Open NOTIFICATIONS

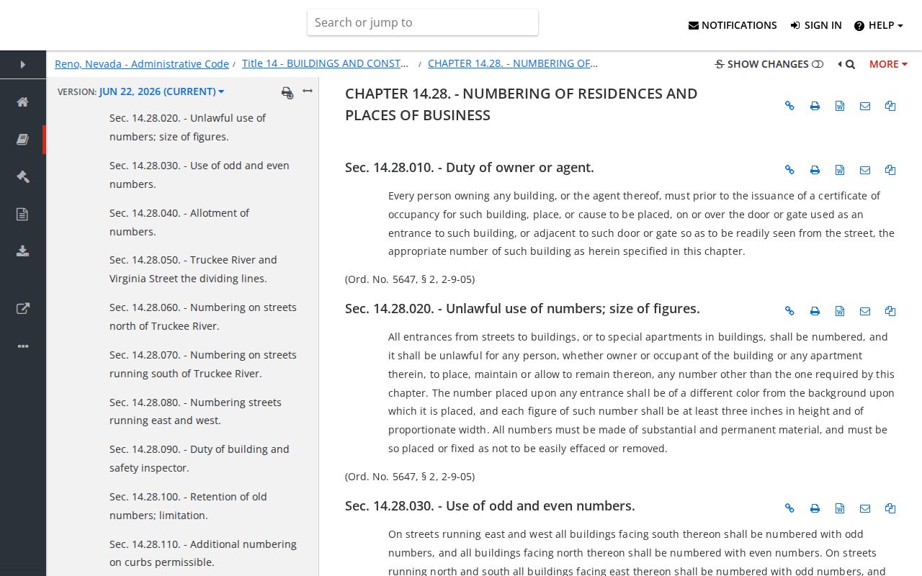(x=733, y=25)
